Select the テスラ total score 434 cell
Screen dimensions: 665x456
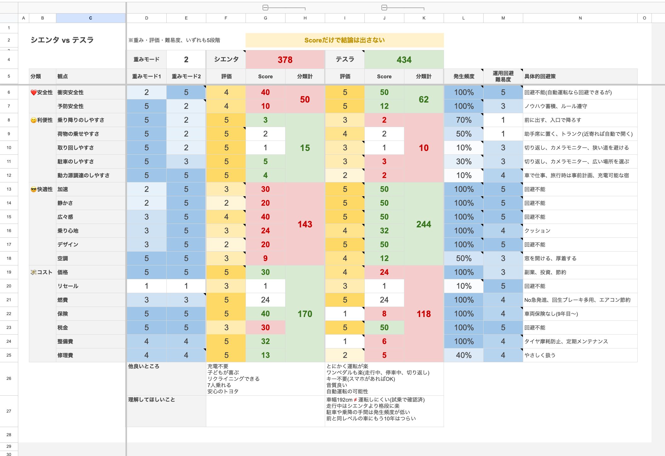click(404, 59)
